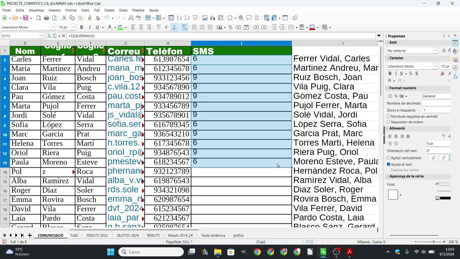Insert chart icon in toolbar
Image resolution: width=460 pixels, height=259 pixels.
(x=213, y=18)
